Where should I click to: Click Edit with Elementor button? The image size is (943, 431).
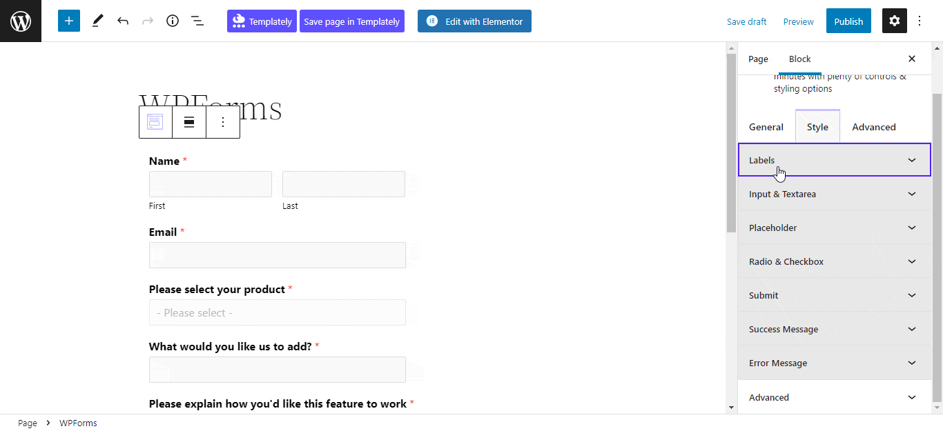click(474, 21)
